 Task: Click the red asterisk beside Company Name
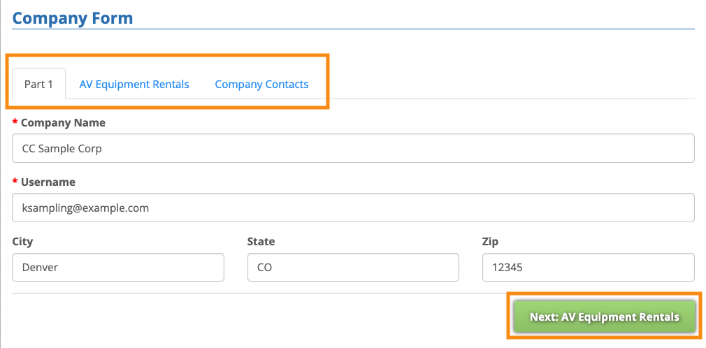click(x=15, y=123)
